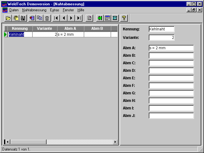Click the open folder toolbar icon

point(8,18)
